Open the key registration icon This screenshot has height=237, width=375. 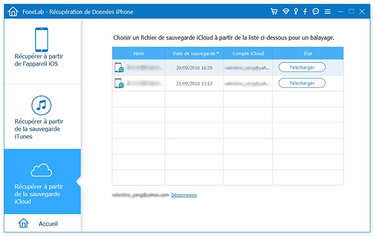tap(296, 11)
